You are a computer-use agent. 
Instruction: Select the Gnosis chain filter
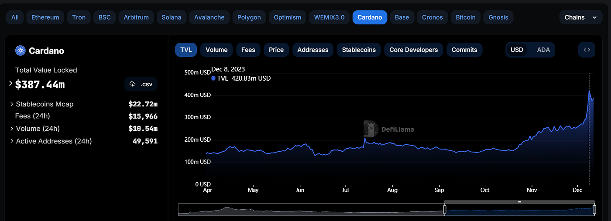tap(498, 17)
